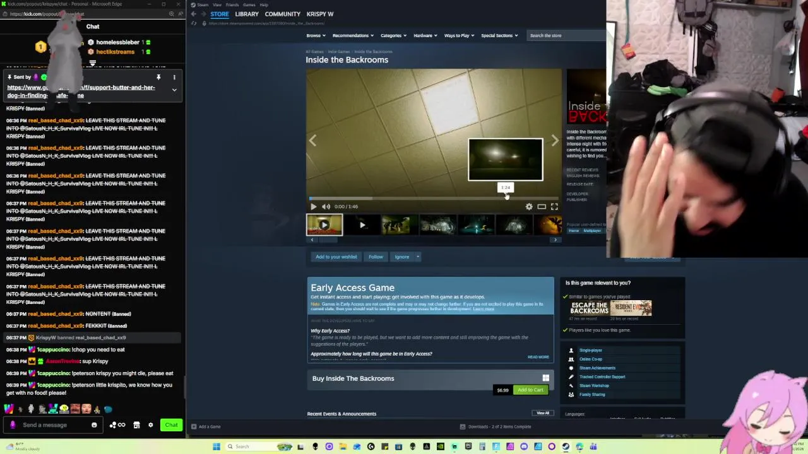Expand the Special Sections dropdown
Viewport: 808px width, 454px height.
pyautogui.click(x=499, y=35)
